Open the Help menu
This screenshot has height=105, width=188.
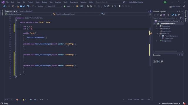[91, 2]
